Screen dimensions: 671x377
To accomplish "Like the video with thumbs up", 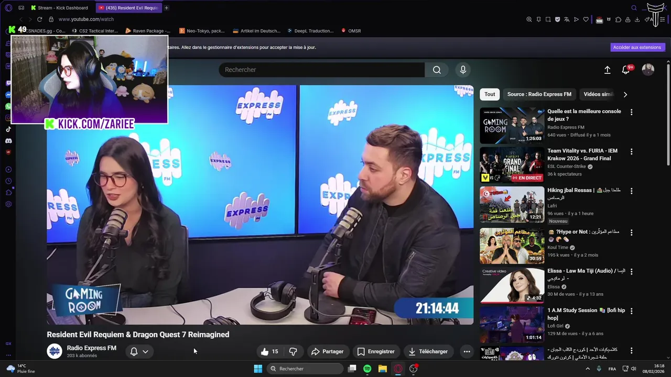I will pyautogui.click(x=270, y=351).
